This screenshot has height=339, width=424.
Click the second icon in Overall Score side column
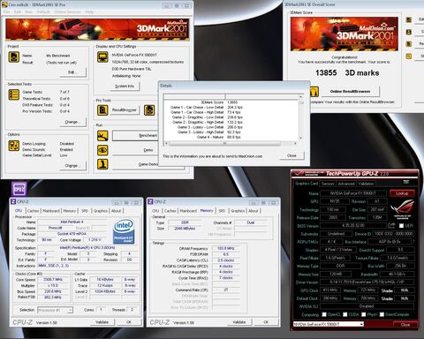coord(409,32)
